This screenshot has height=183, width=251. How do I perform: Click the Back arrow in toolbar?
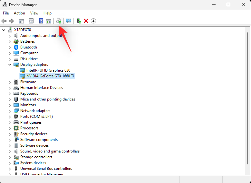click(x=4, y=21)
